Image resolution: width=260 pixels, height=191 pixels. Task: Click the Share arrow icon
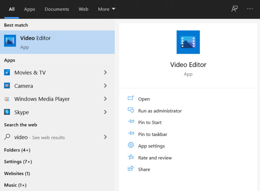point(131,168)
